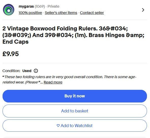Click the feedback count (1069)

tap(40, 6)
